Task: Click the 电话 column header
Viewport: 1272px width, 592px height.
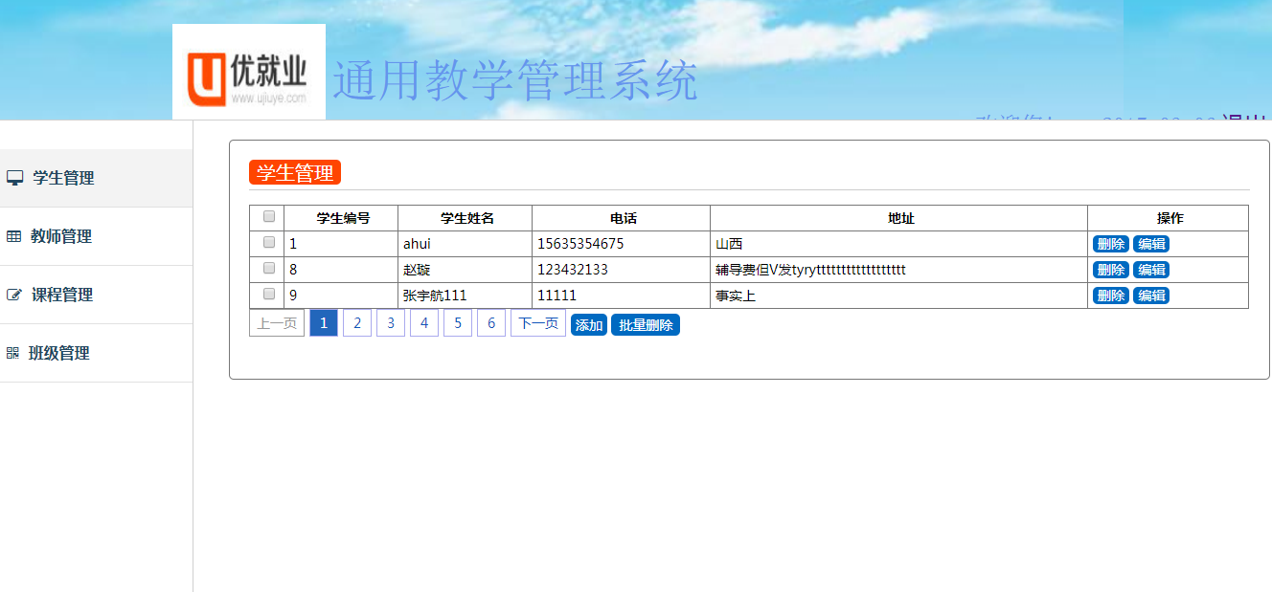Action: (x=623, y=218)
